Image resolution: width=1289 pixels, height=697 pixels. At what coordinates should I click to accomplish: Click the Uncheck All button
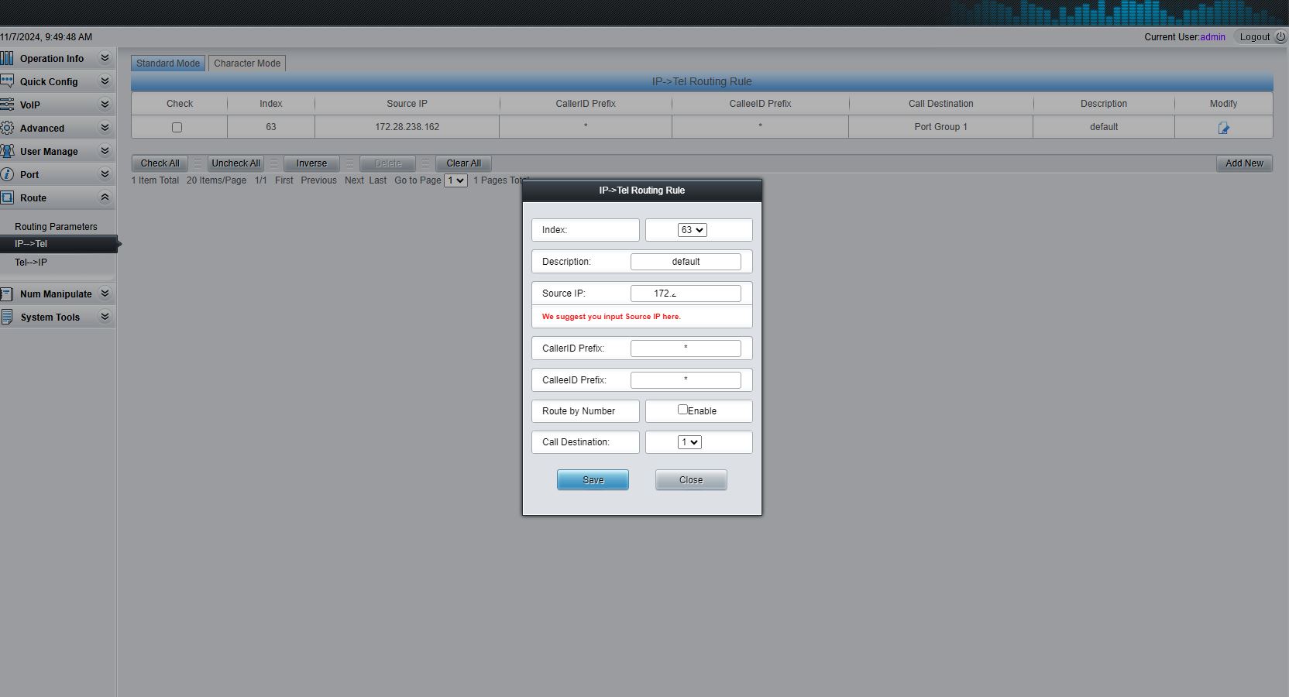[235, 163]
